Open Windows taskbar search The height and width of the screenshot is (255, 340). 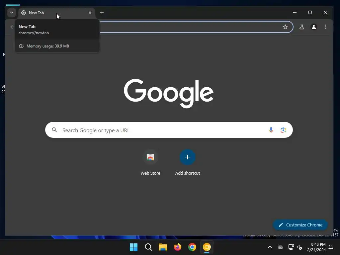coord(148,247)
